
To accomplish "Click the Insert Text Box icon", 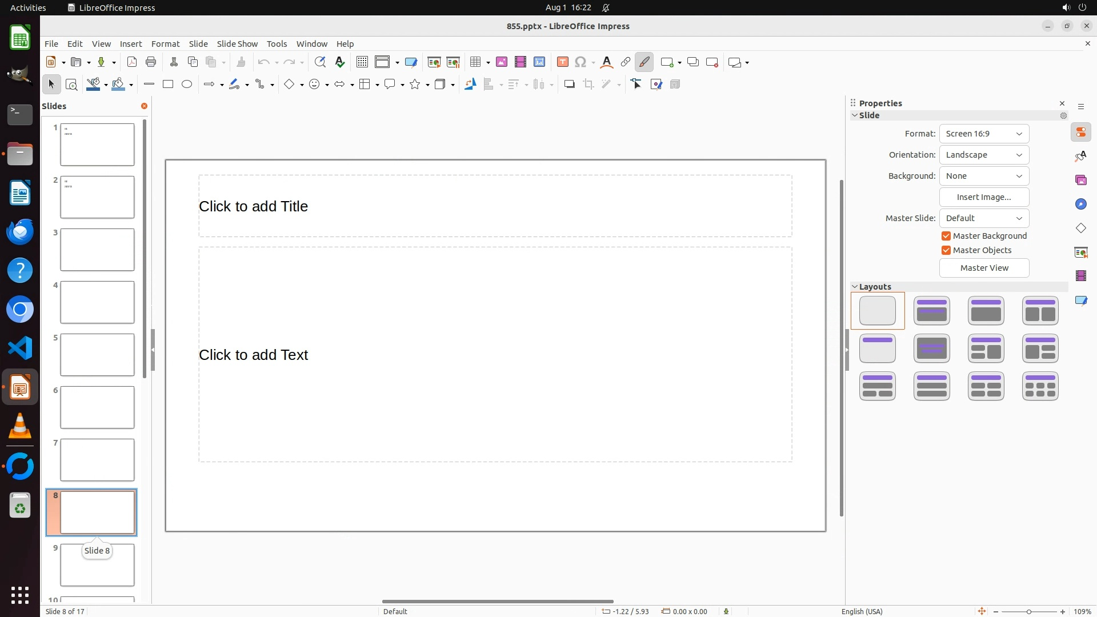I will pos(563,62).
